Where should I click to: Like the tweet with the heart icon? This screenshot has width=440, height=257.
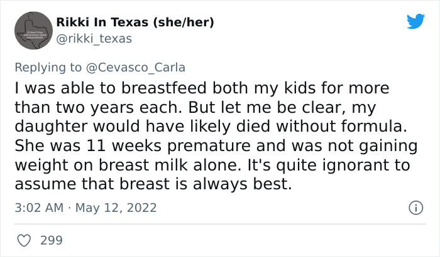(25, 240)
